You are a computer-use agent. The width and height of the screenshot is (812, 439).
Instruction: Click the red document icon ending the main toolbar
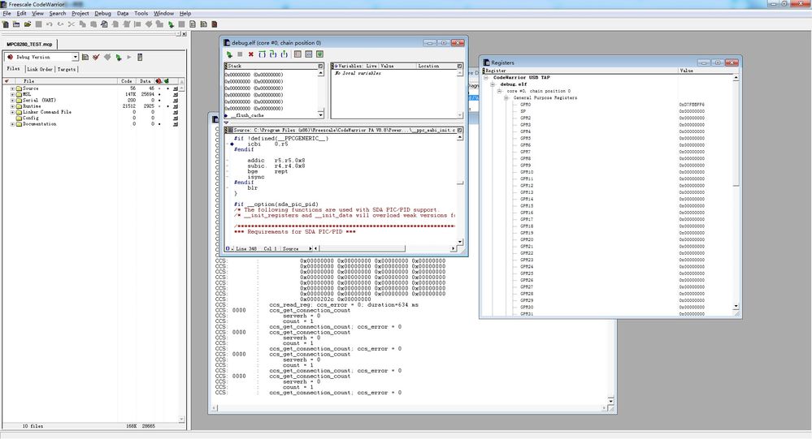[215, 24]
